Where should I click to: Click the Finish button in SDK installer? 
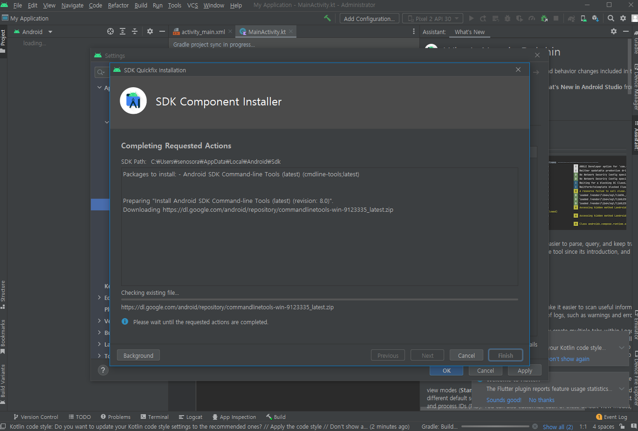pos(506,355)
